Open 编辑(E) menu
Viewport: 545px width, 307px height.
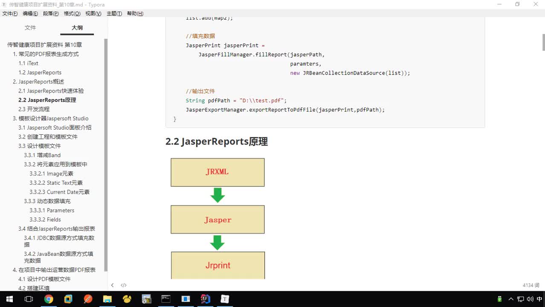coord(30,14)
